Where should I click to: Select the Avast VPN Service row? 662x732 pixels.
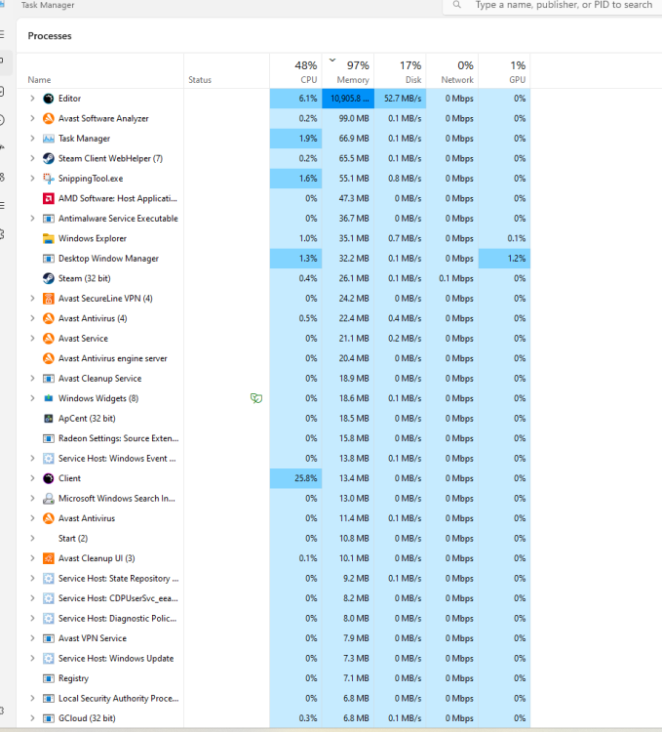click(x=273, y=638)
